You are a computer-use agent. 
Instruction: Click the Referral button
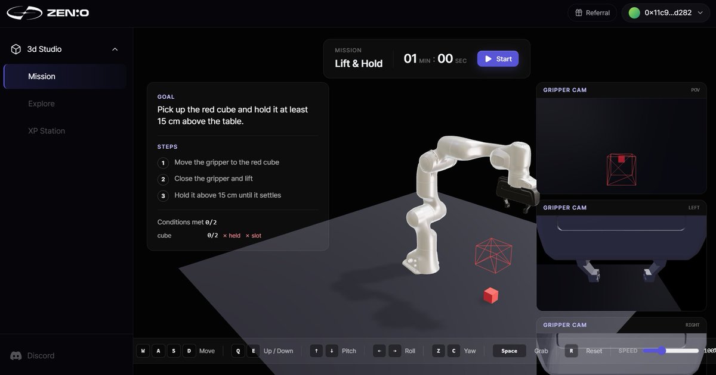pyautogui.click(x=592, y=12)
